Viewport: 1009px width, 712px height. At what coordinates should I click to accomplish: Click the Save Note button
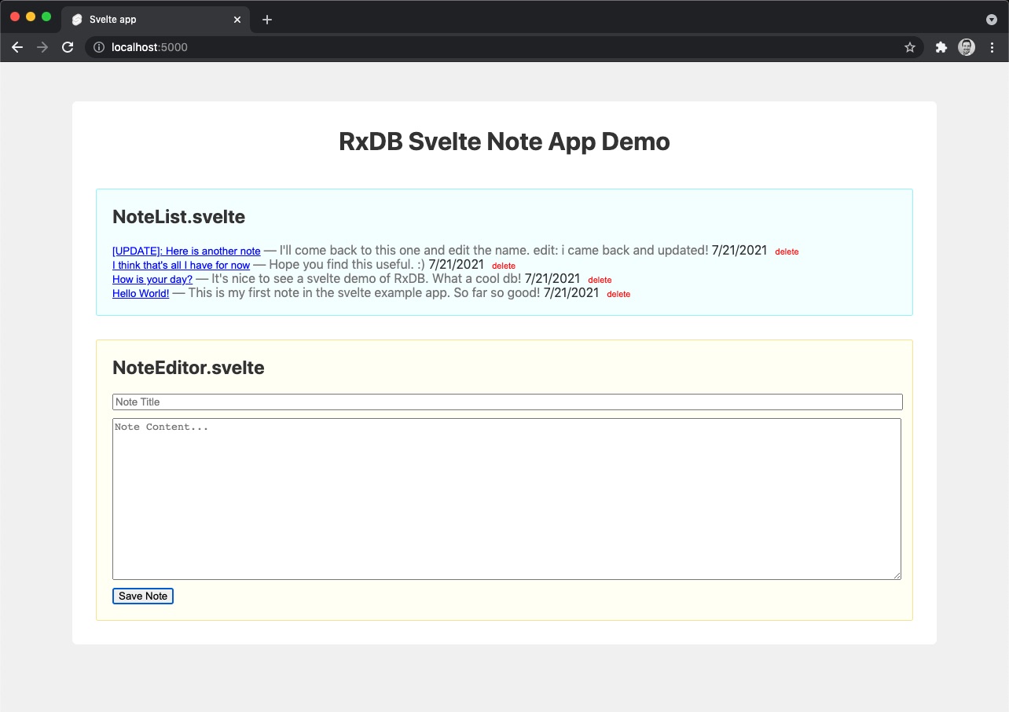(143, 596)
